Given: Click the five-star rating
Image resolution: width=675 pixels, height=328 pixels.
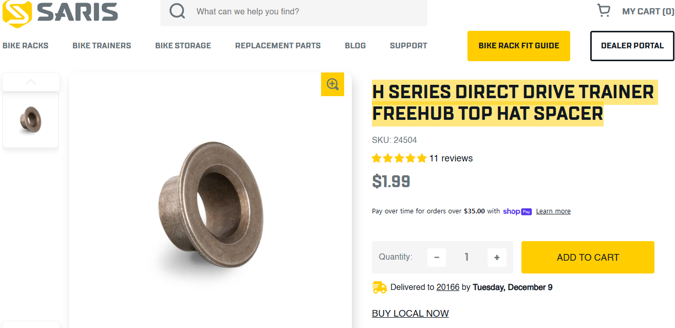Looking at the screenshot, I should [x=399, y=158].
